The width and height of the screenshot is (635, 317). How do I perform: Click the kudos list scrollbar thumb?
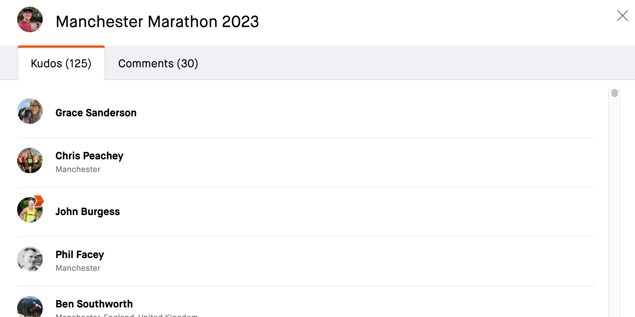[x=615, y=93]
